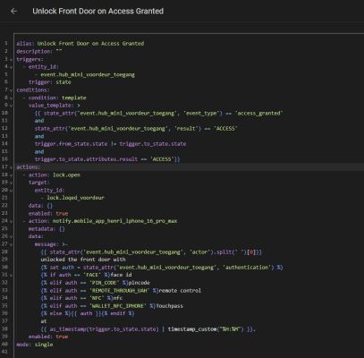This screenshot has height=358, width=364.
Task: Collapse the message block fold arrow
Action: [11, 244]
